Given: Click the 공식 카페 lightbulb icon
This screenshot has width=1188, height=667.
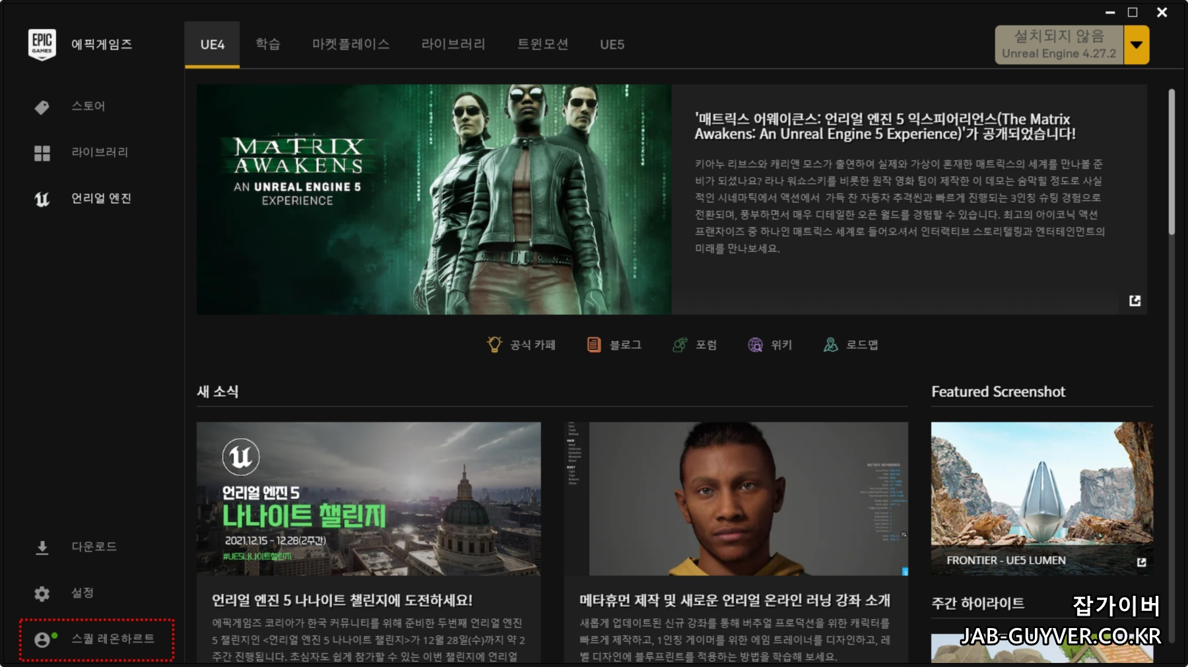Looking at the screenshot, I should click(x=494, y=345).
